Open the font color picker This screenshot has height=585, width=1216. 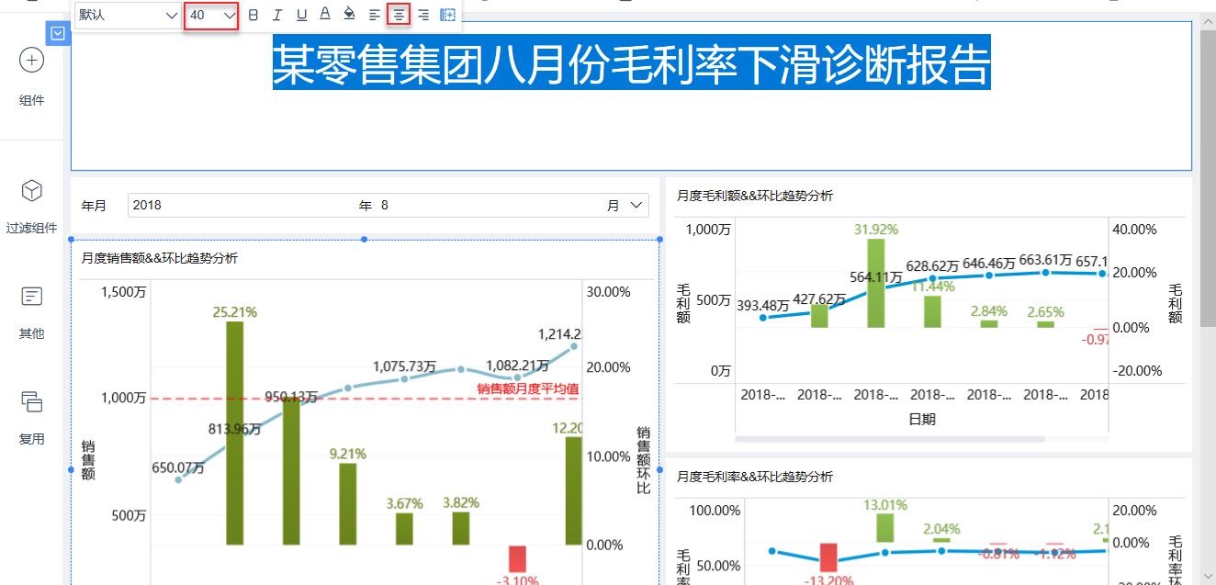pyautogui.click(x=325, y=15)
